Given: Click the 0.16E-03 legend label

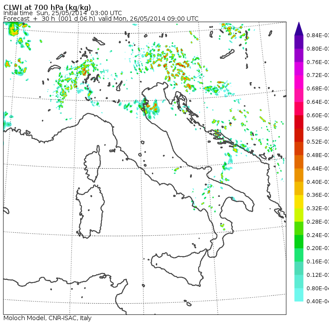Looking at the screenshot, I should click(x=318, y=262).
